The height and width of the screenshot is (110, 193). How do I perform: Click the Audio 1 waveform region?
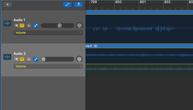pyautogui.click(x=139, y=29)
